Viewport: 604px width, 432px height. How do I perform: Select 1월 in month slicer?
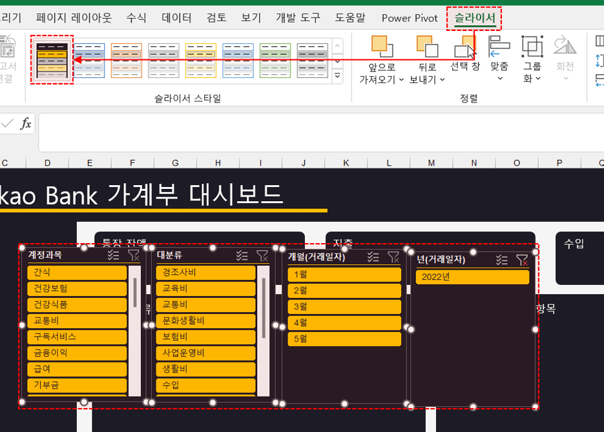344,275
